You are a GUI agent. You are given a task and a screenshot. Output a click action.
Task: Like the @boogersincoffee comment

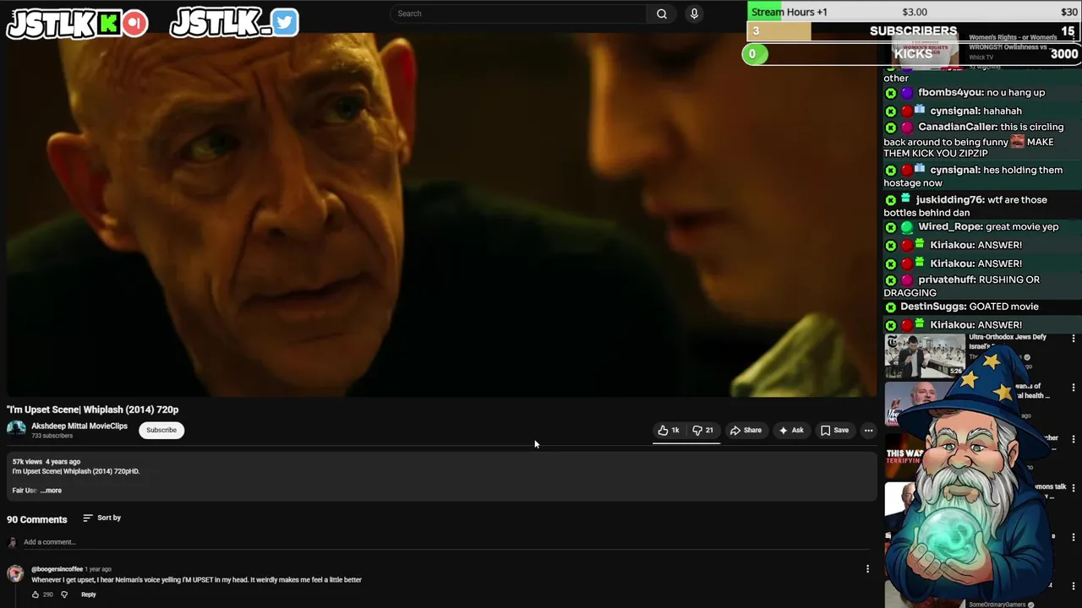[x=36, y=594]
